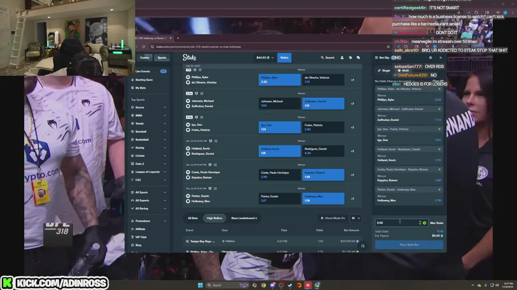Image resolution: width=517 pixels, height=290 pixels.
Task: Select Rodriguez, Daniel at 6.20 odds
Action: click(x=323, y=151)
